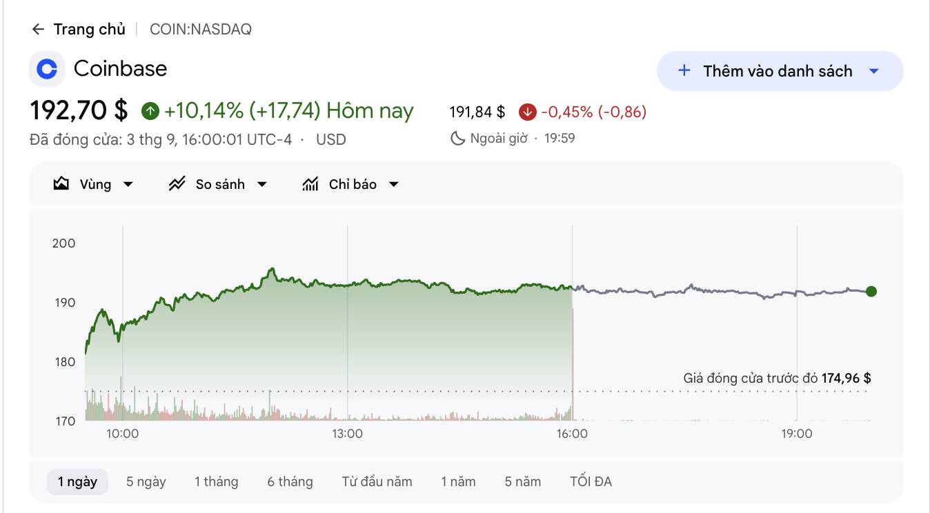This screenshot has height=513, width=930.
Task: Select the 5 năm range tab
Action: pyautogui.click(x=522, y=481)
